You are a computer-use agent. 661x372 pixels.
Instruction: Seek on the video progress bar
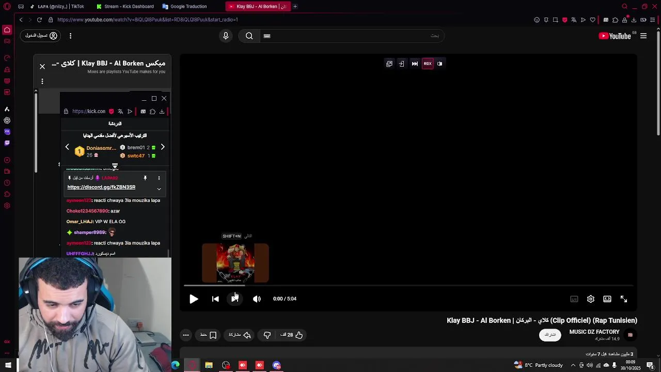coord(408,285)
